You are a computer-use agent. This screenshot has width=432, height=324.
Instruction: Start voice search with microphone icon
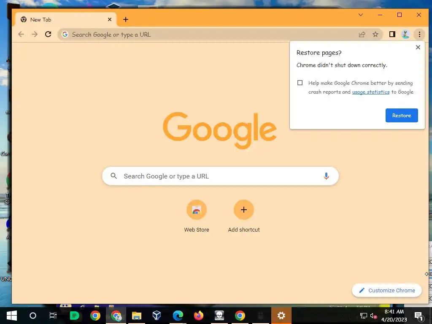coord(326,176)
